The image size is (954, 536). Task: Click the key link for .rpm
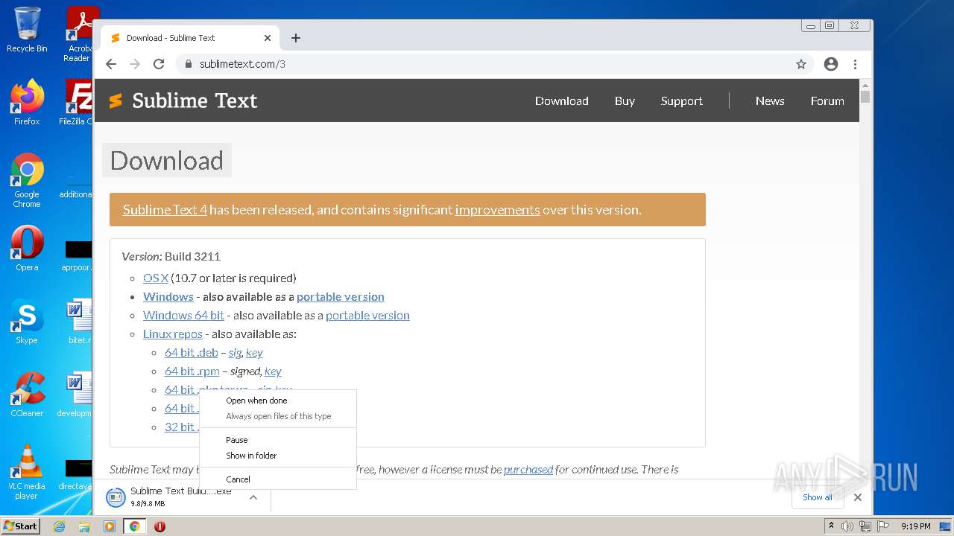click(x=273, y=371)
